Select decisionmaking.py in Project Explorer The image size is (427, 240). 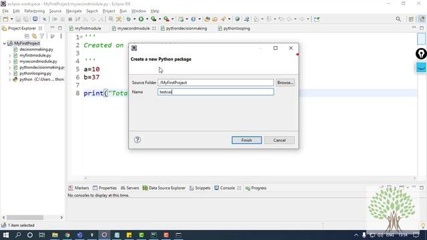click(36, 49)
